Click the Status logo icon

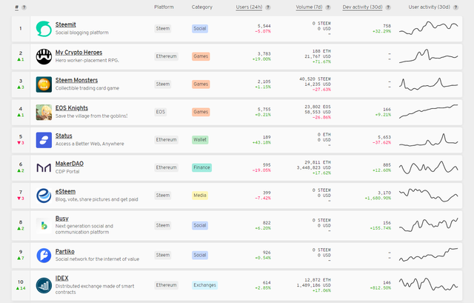tap(44, 140)
